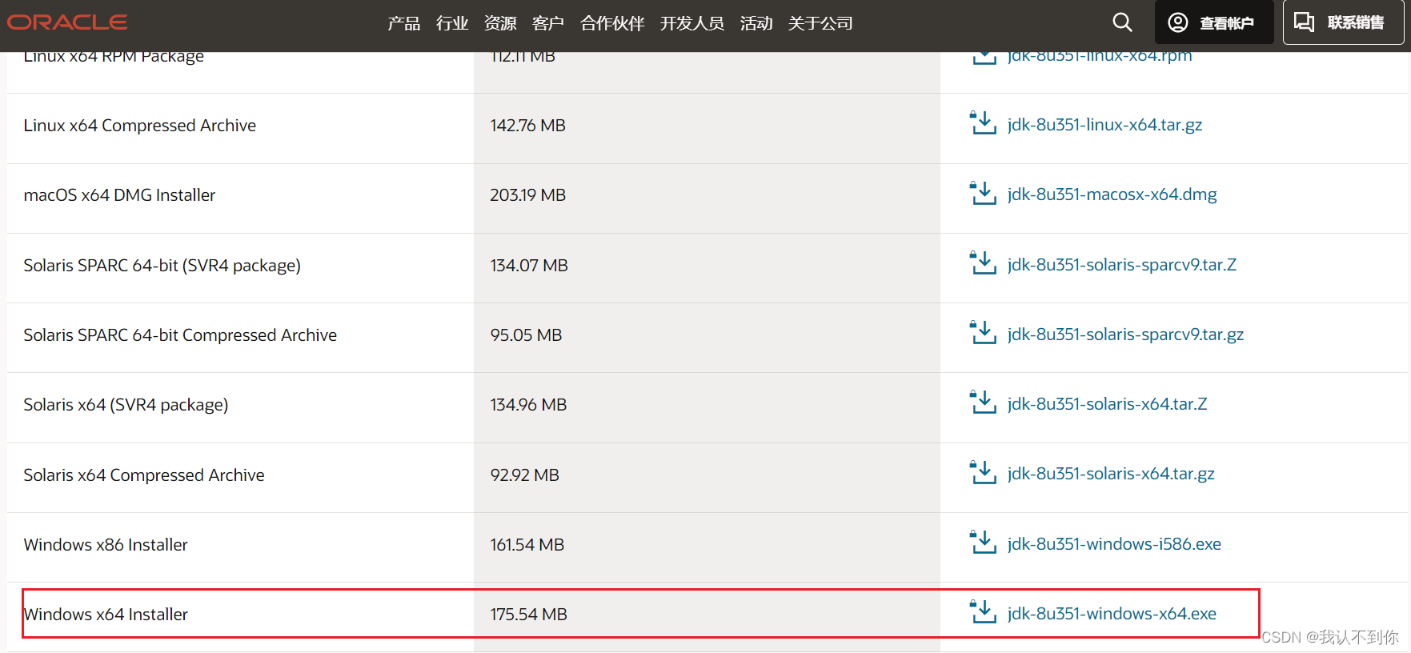Download jdk-8u351-solaris-sparcv9.tar.Z

tap(1121, 265)
